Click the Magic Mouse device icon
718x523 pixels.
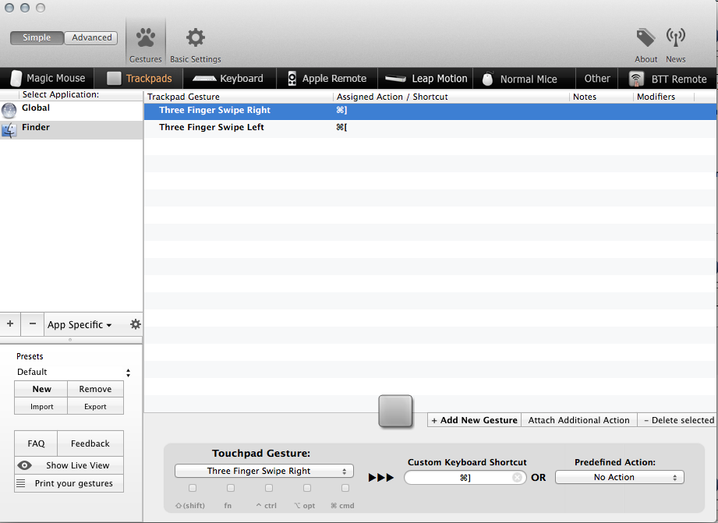[16, 78]
